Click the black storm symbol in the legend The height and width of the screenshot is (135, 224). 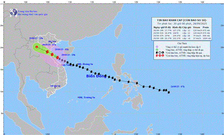[157, 53]
